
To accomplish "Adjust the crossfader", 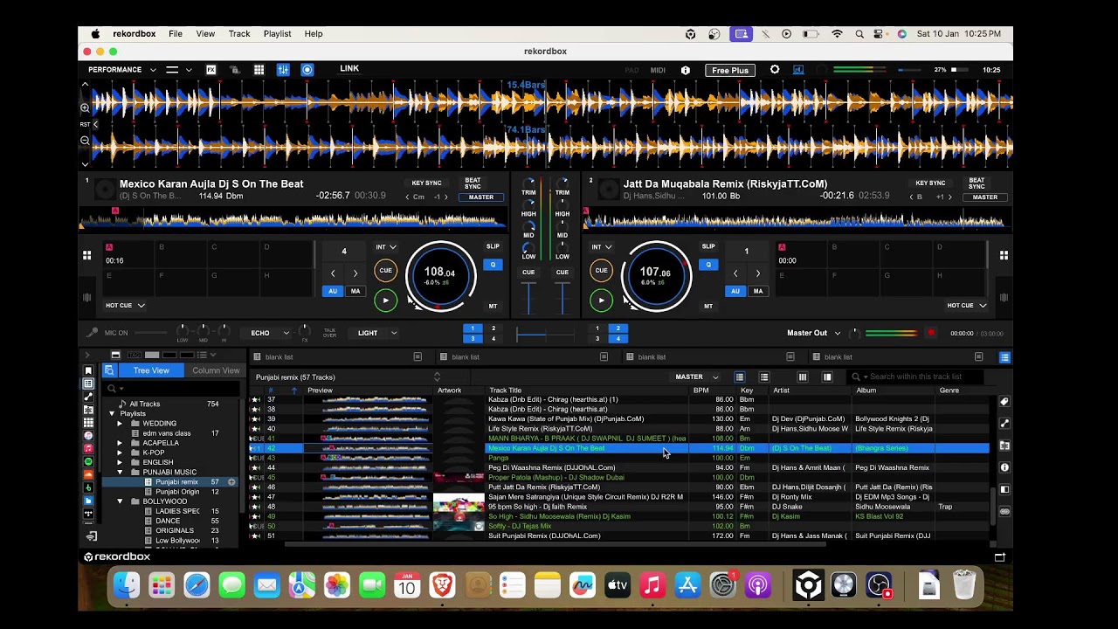I will [545, 334].
